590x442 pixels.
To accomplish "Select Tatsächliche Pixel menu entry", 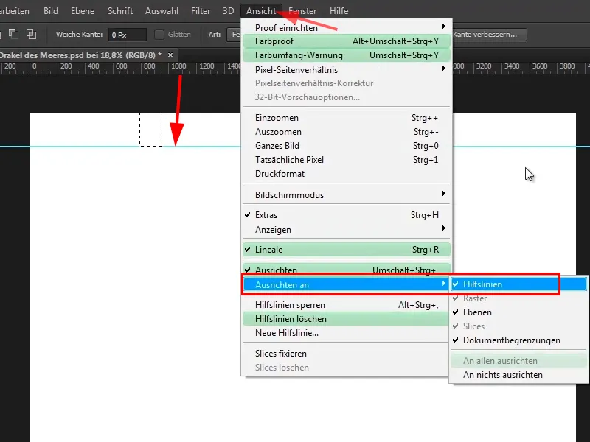I will tap(346, 159).
